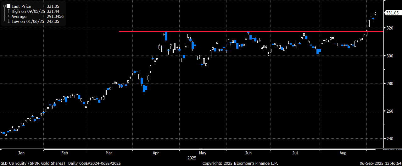Click the white Last Price color swatch

pyautogui.click(x=8, y=6)
